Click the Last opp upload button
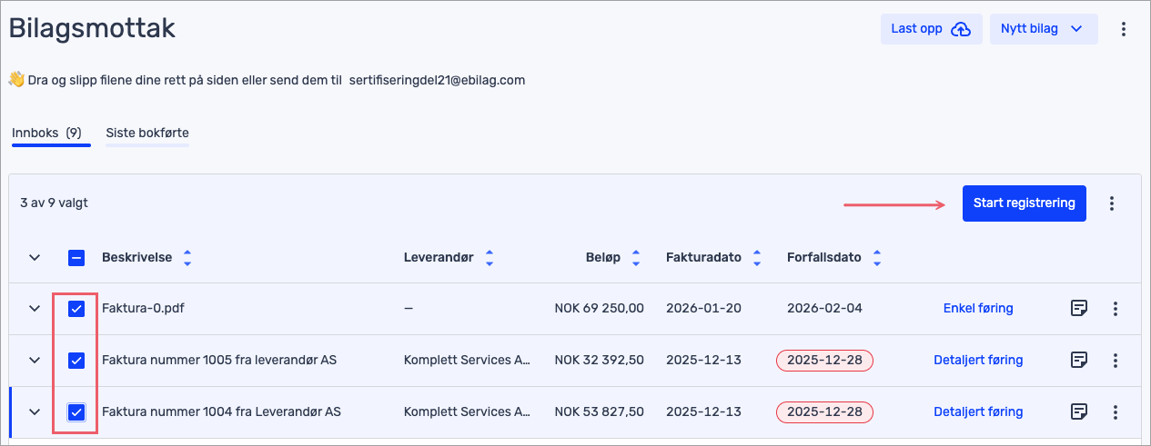Image resolution: width=1151 pixels, height=446 pixels. tap(931, 29)
